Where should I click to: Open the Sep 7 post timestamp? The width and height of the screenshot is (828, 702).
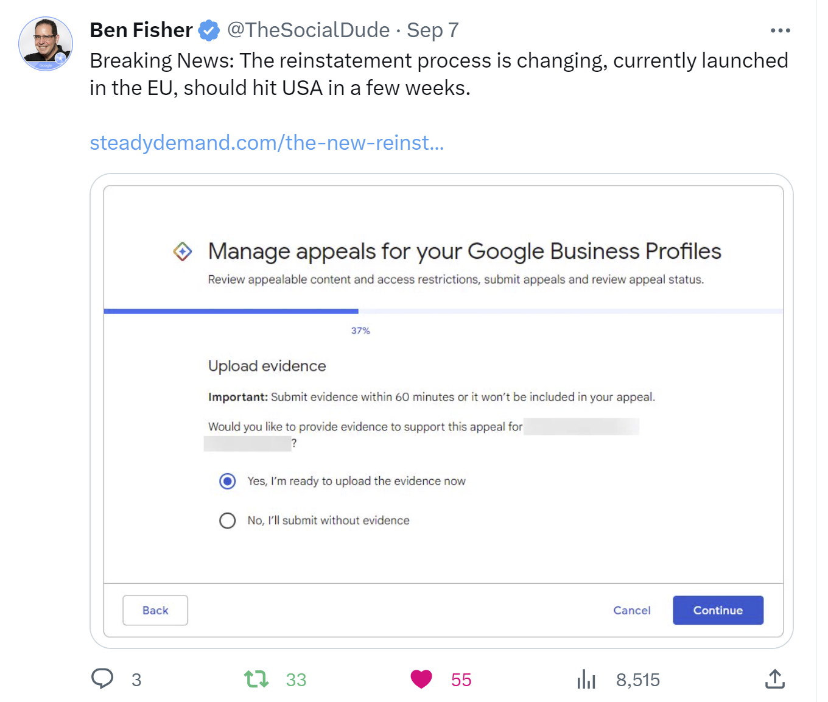(x=432, y=30)
